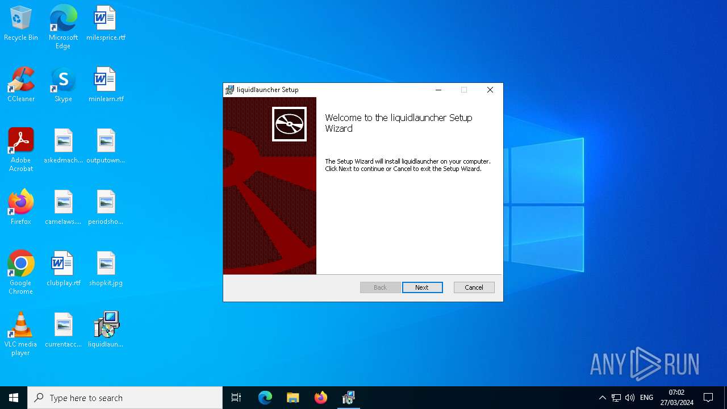Select the clubplay.rtf desktop file
This screenshot has width=727, height=409.
coord(63,269)
